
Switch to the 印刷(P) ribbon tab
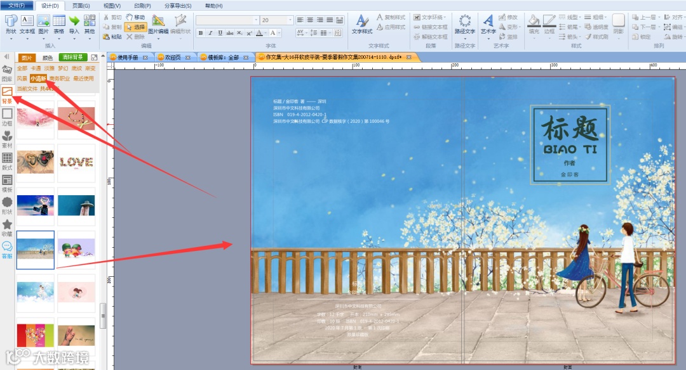(x=143, y=6)
